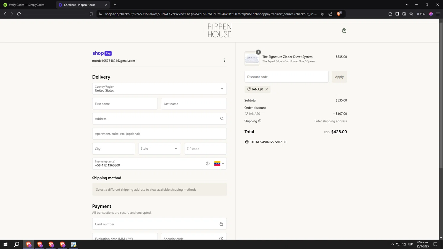Bookmark this page

91,14
